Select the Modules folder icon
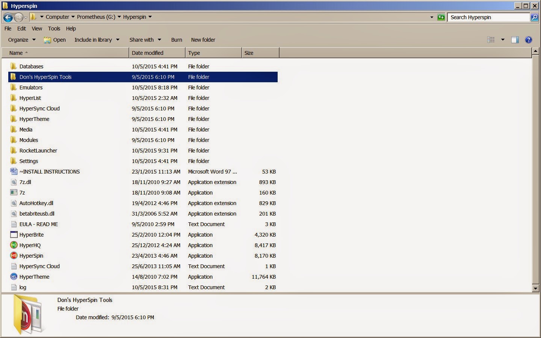Viewport: 541px width, 338px height. pyautogui.click(x=14, y=140)
